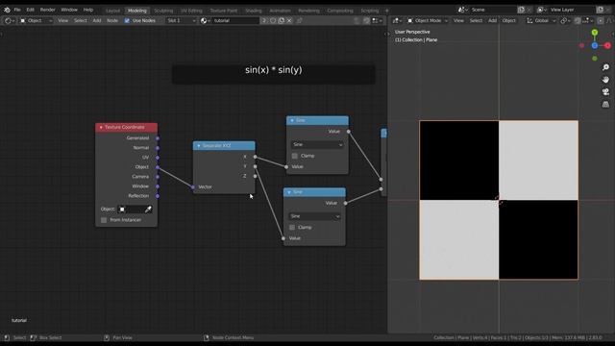Toggle the pin node tree icon
The width and height of the screenshot is (615, 346).
299,21
